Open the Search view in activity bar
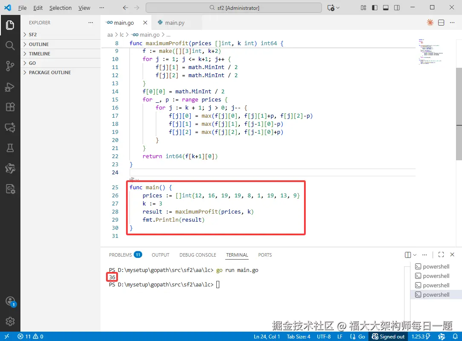 click(x=10, y=46)
